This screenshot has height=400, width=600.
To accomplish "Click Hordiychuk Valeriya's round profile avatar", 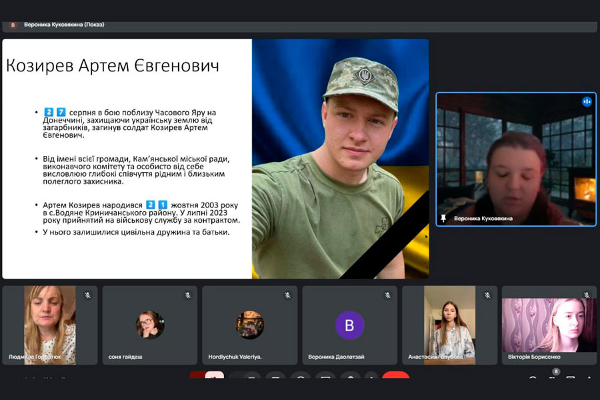I will 250,325.
